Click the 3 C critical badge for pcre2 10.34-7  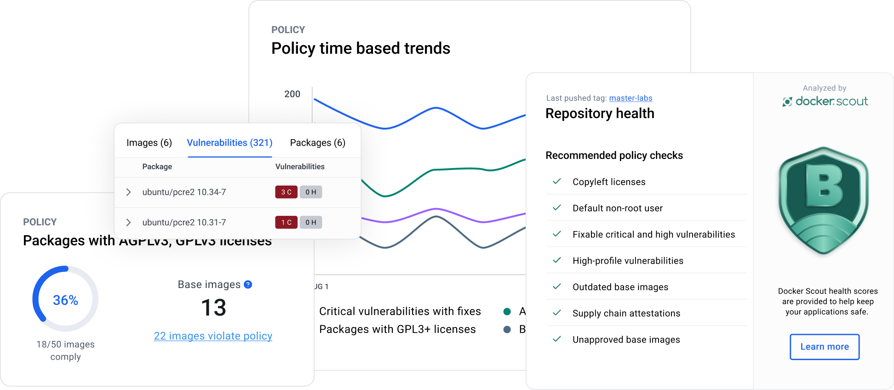pyautogui.click(x=286, y=192)
